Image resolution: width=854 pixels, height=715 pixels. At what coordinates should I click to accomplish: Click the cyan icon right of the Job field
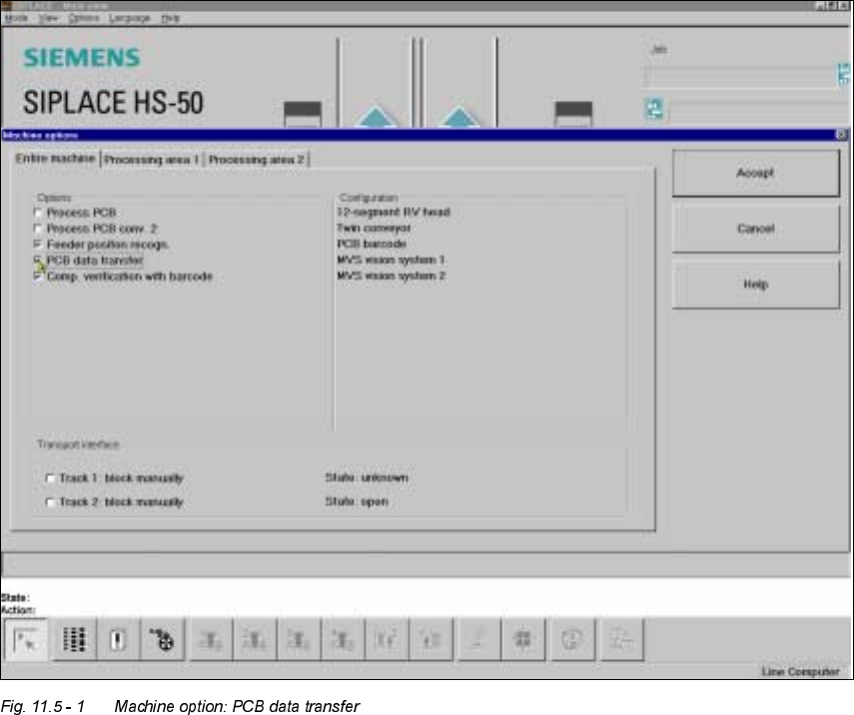coord(844,74)
